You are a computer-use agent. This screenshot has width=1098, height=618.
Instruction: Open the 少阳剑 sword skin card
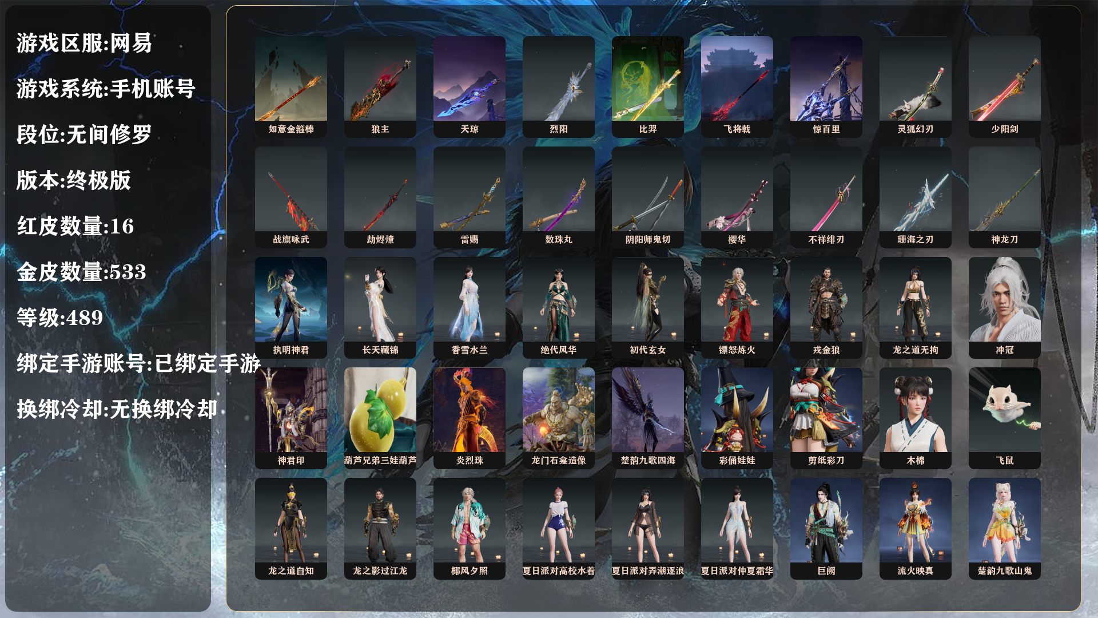[x=1005, y=87]
